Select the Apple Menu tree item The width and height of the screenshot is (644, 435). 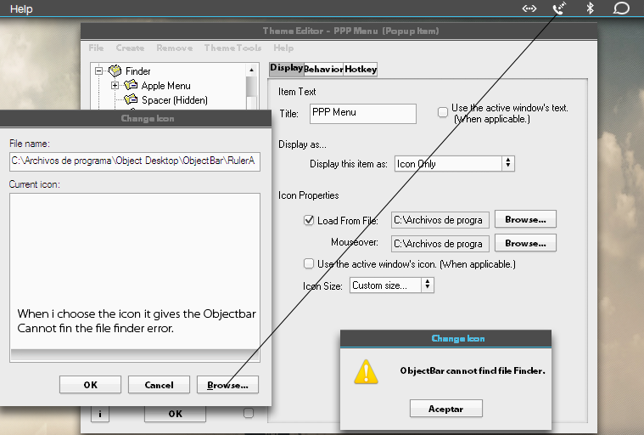click(x=166, y=86)
